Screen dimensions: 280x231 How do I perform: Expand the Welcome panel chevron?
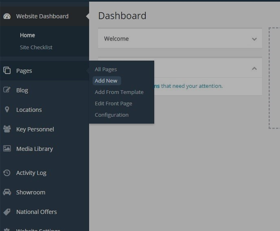pyautogui.click(x=254, y=39)
